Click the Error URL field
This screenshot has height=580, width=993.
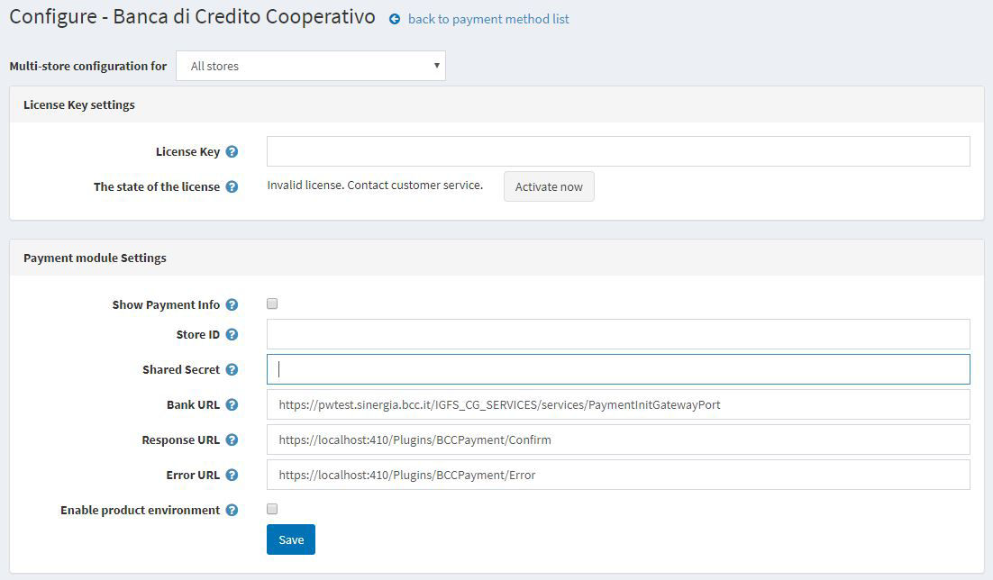tap(618, 475)
